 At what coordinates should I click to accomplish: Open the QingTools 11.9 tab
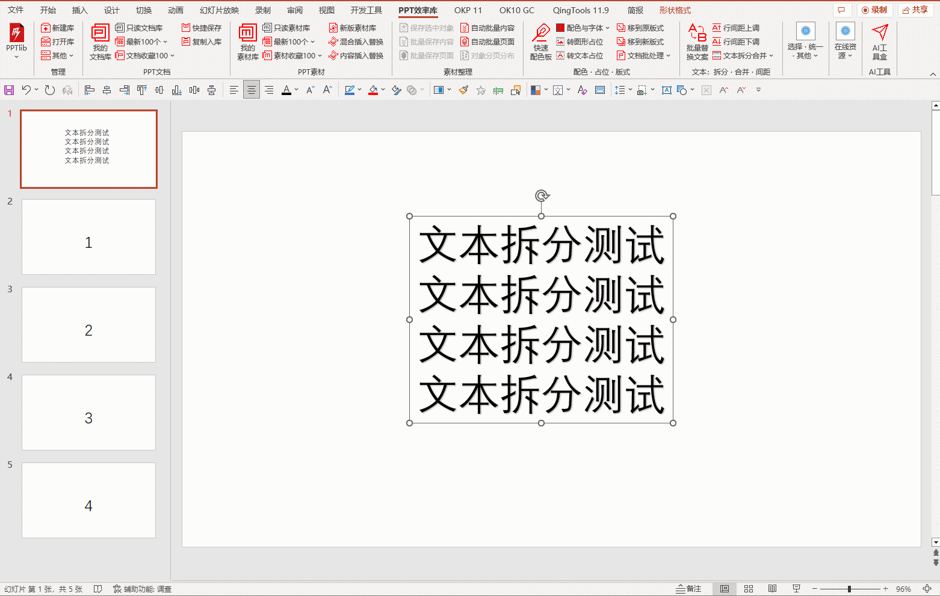click(x=581, y=10)
